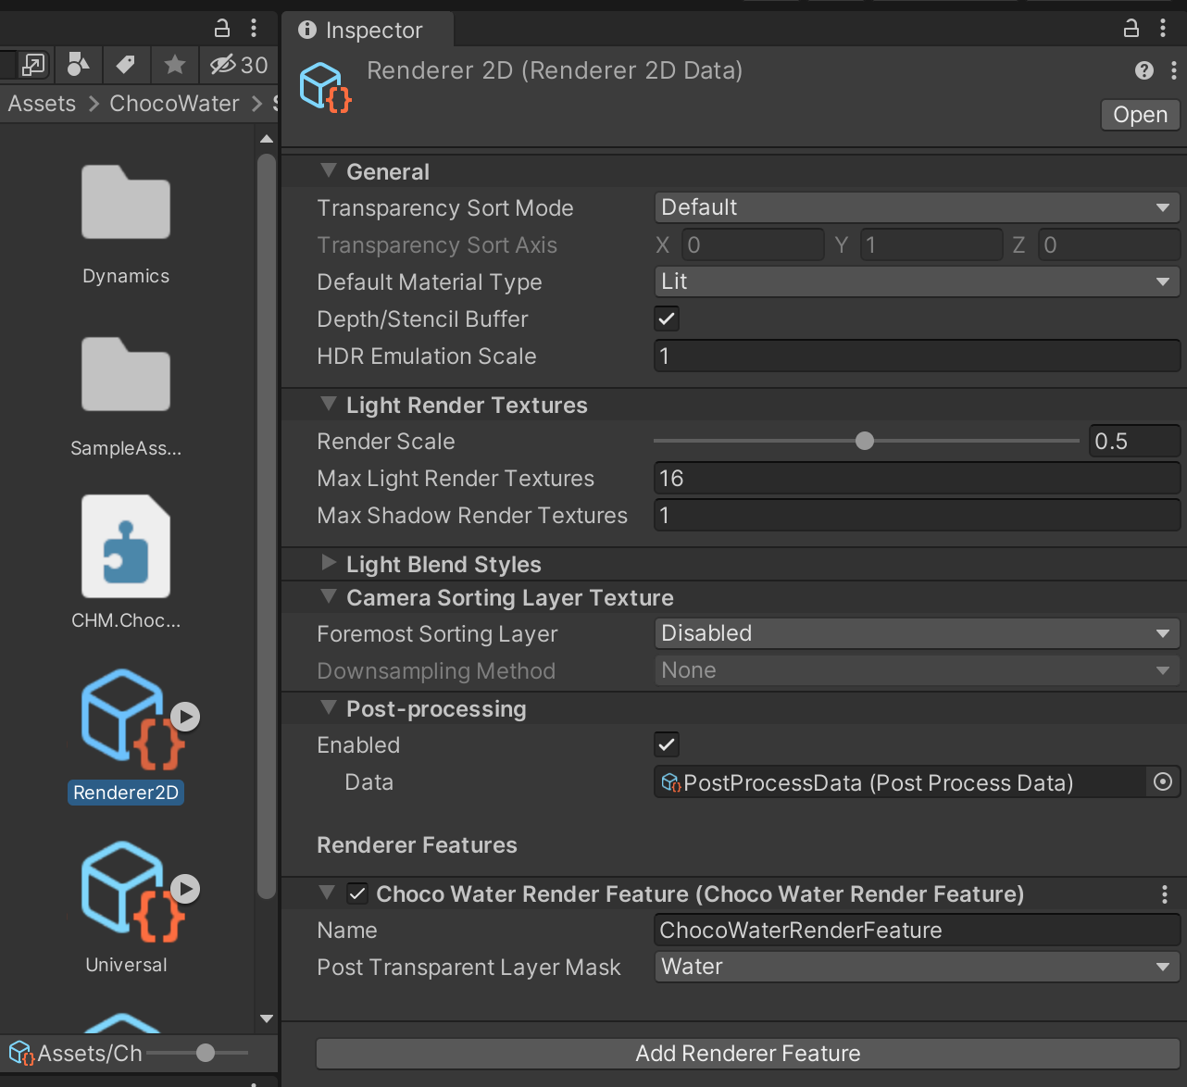The height and width of the screenshot is (1087, 1187).
Task: Open the Inspector help question mark icon
Action: (1143, 69)
